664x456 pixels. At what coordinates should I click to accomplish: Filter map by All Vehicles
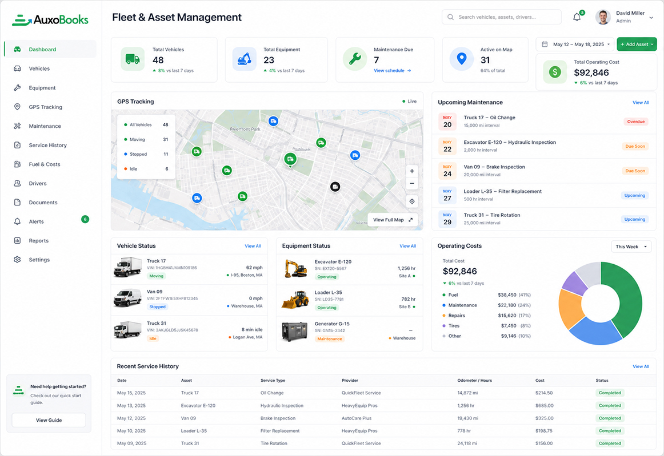(x=146, y=125)
